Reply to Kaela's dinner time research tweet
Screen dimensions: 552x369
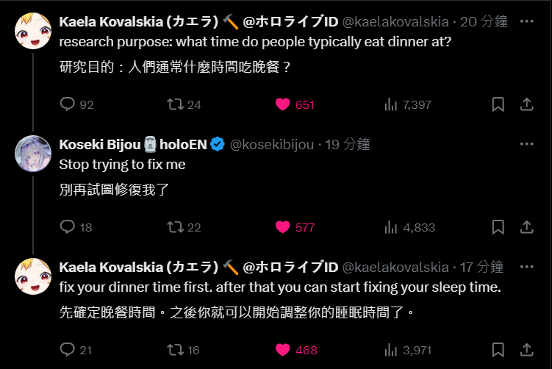coord(68,104)
